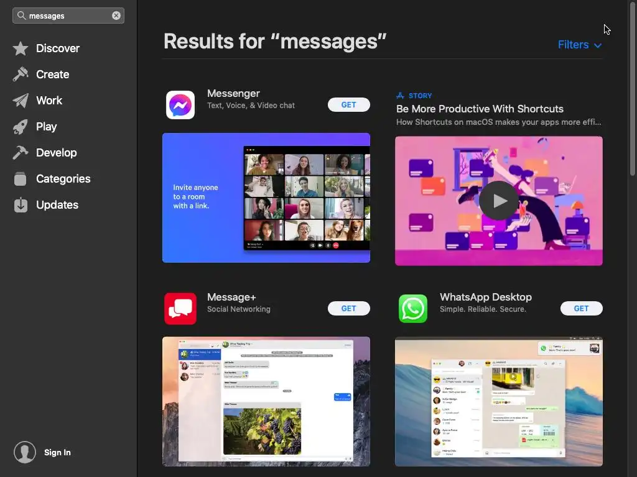Open the Discover star icon
This screenshot has height=477, width=637.
21,48
